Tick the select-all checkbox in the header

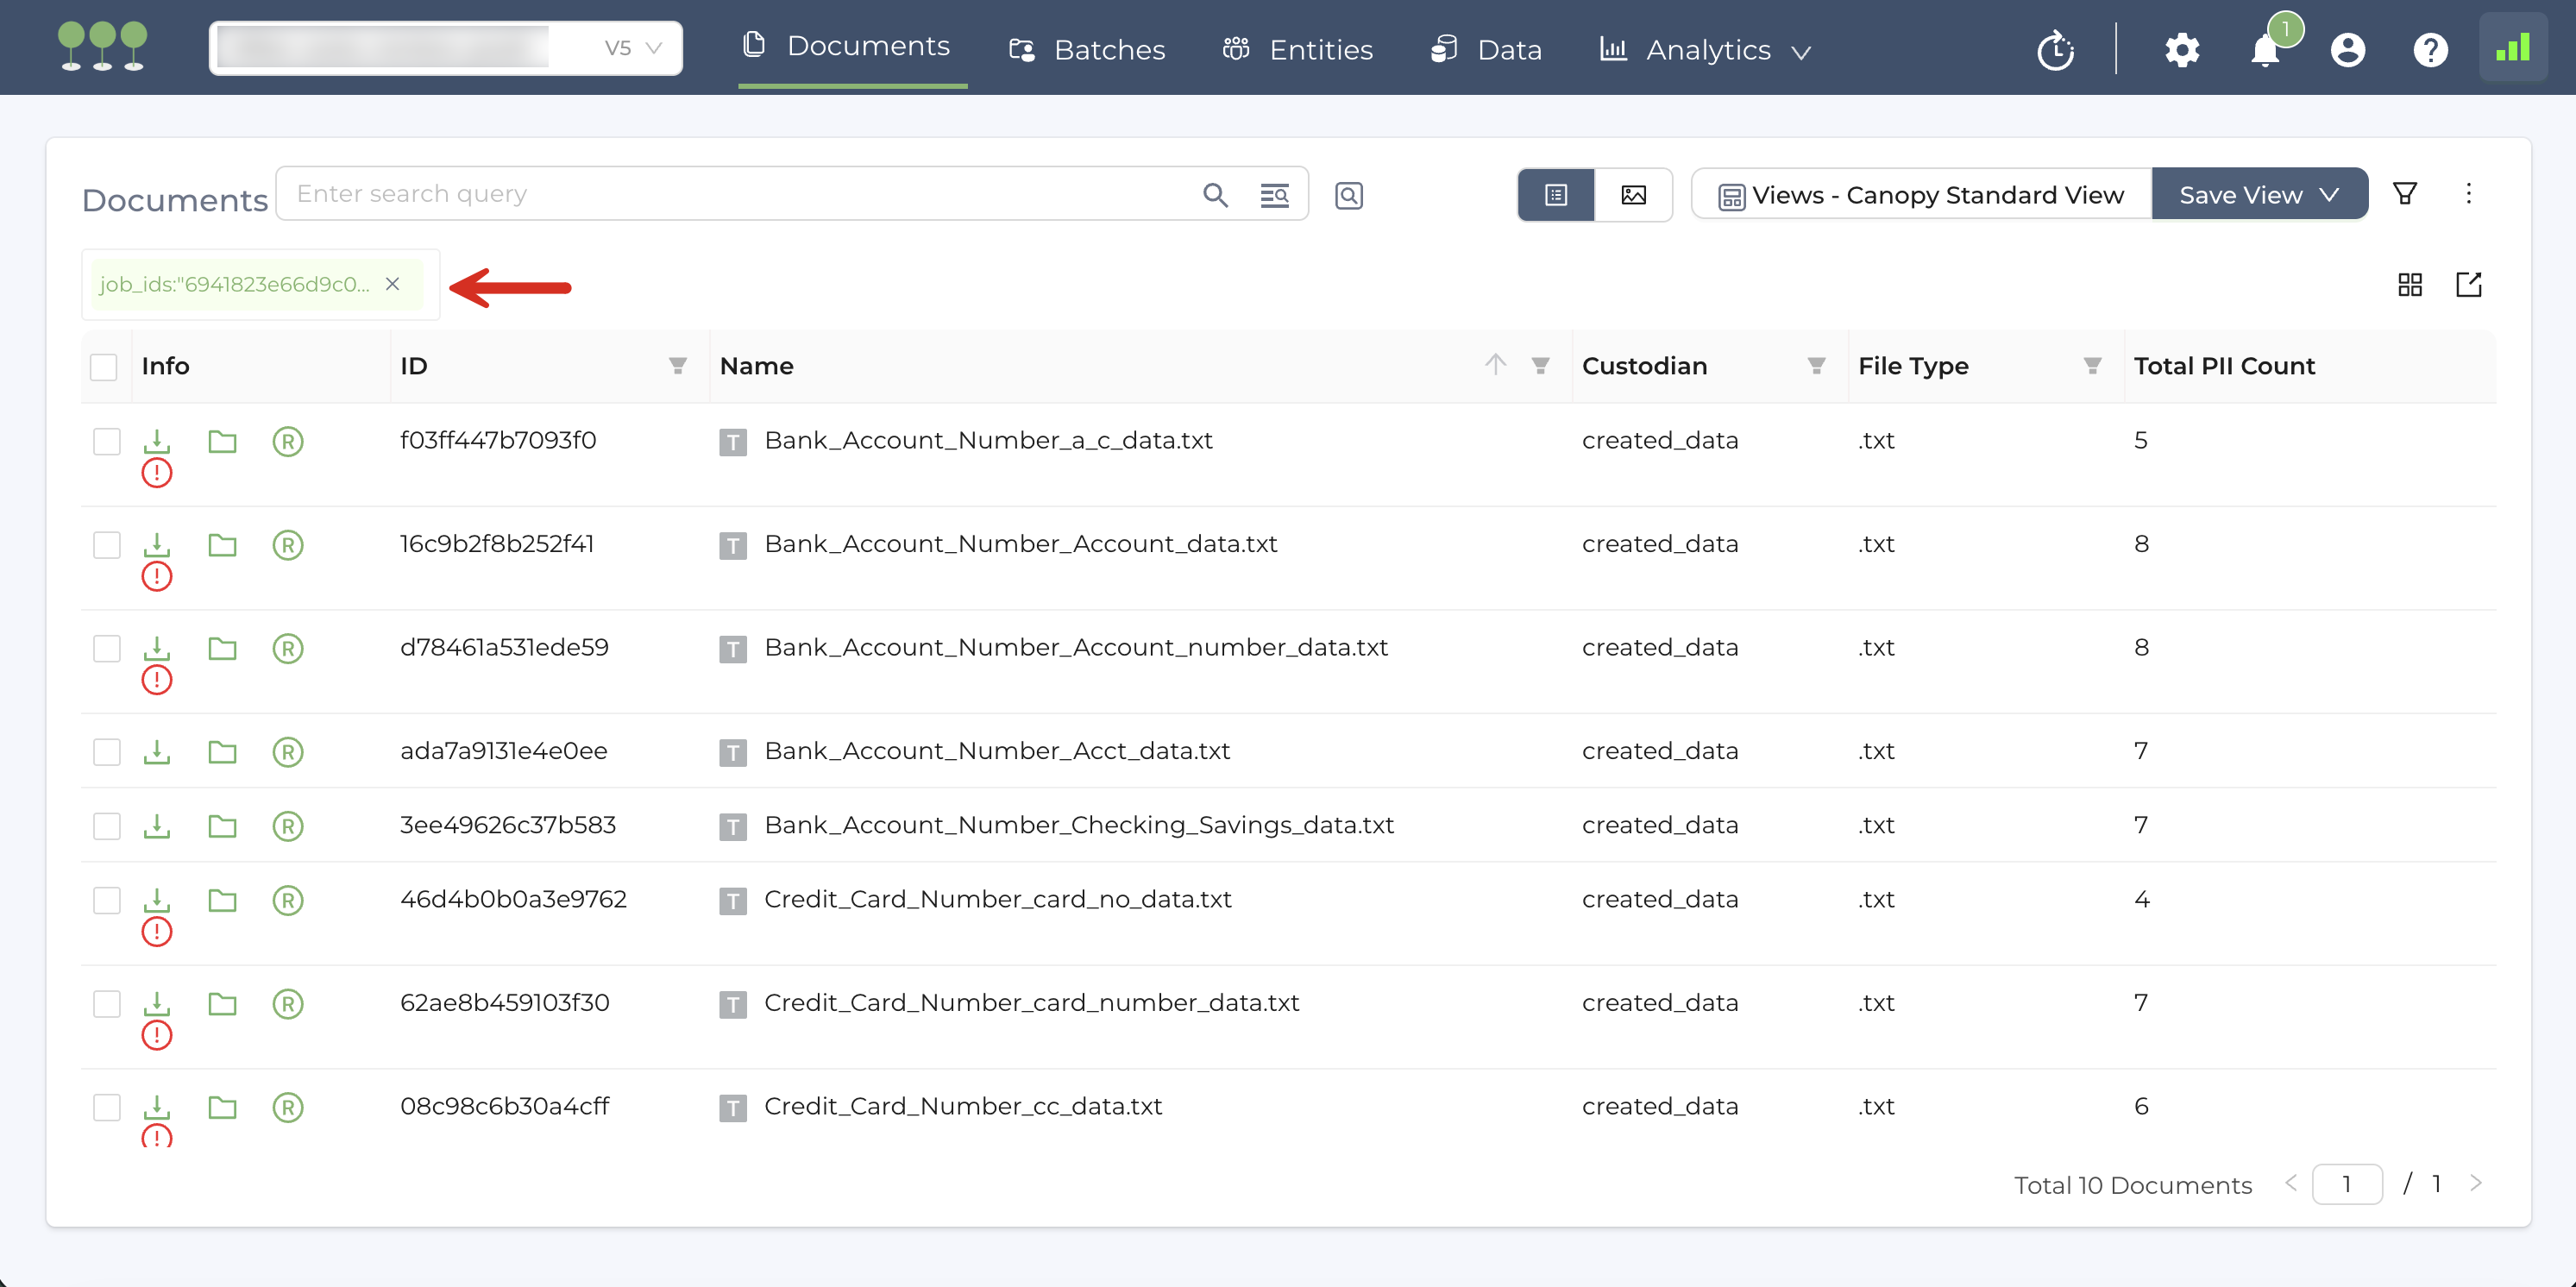(104, 367)
